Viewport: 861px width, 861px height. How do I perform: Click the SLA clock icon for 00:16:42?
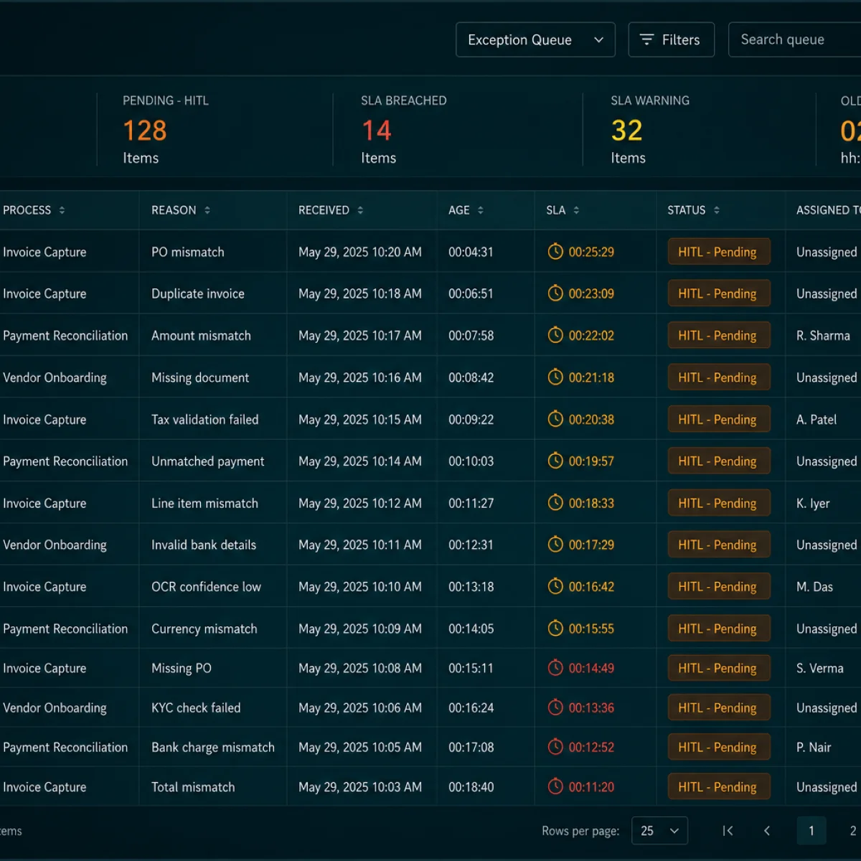coord(555,586)
